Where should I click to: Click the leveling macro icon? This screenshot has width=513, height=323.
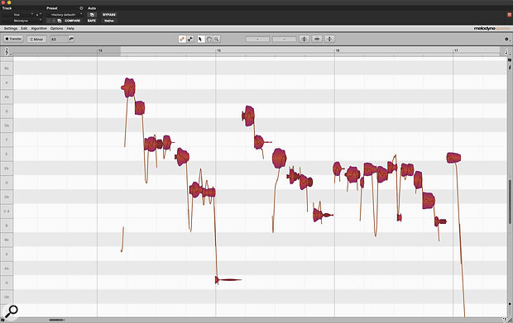coord(329,39)
